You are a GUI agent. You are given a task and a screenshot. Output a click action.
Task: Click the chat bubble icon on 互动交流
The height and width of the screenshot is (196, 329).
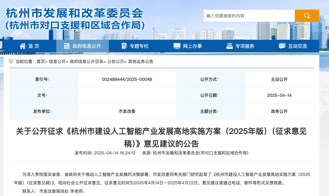coord(281,46)
